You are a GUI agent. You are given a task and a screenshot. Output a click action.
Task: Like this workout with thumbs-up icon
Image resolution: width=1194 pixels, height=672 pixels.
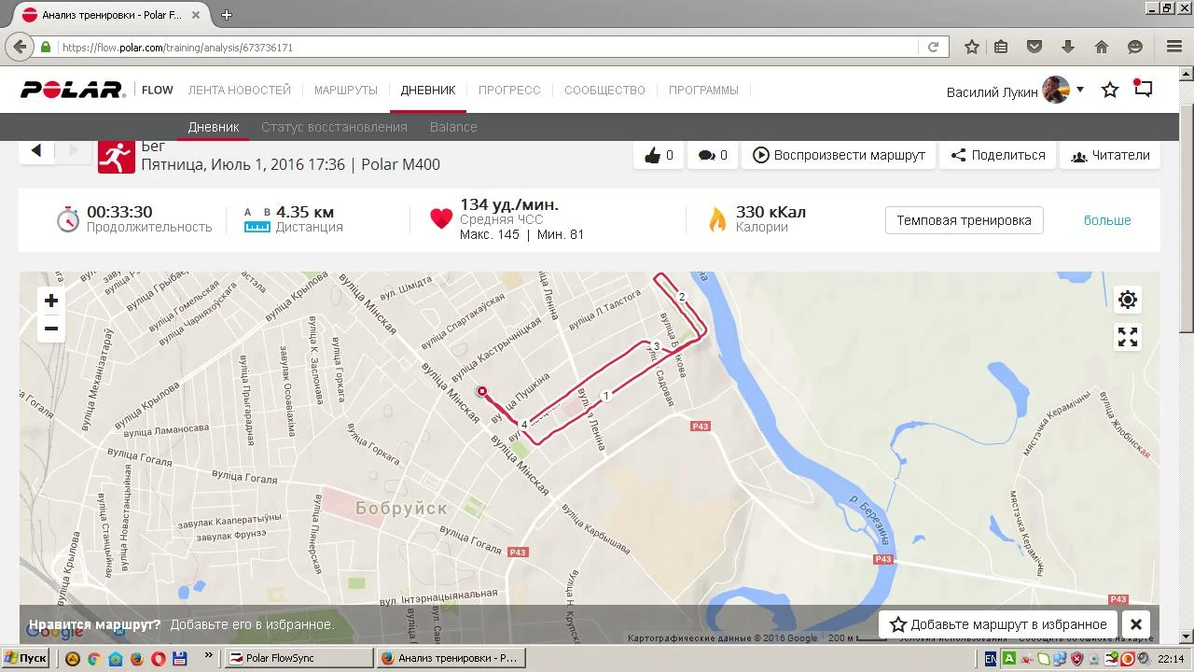tap(659, 155)
